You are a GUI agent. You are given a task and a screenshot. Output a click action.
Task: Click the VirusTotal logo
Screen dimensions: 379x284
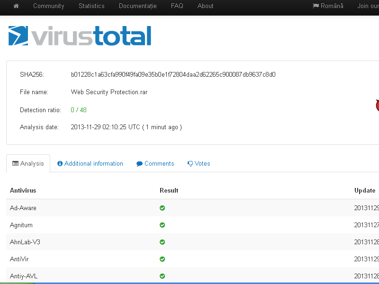[80, 36]
